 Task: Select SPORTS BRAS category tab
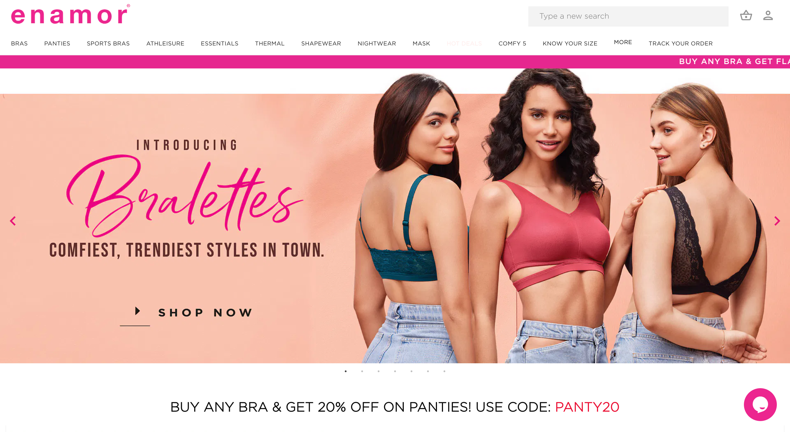pyautogui.click(x=108, y=43)
